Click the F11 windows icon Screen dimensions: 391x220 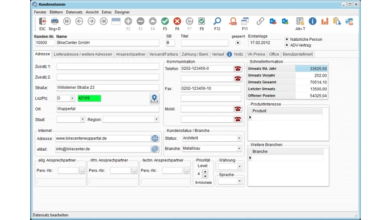[245, 21]
